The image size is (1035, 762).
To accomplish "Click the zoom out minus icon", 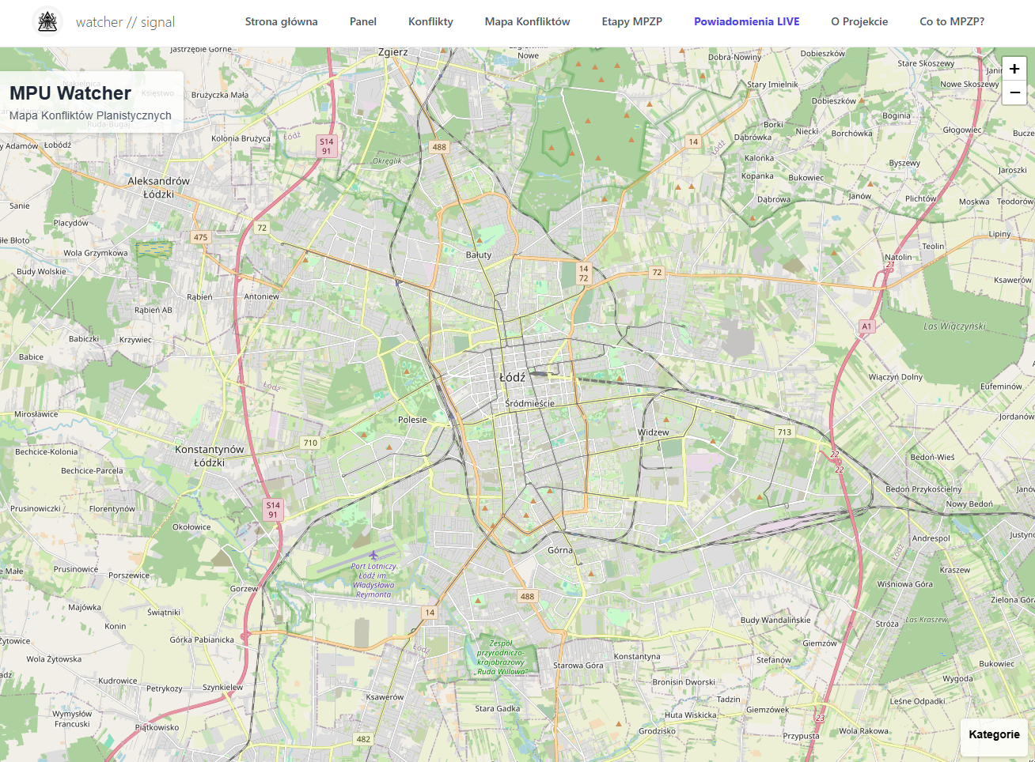I will click(x=1014, y=92).
